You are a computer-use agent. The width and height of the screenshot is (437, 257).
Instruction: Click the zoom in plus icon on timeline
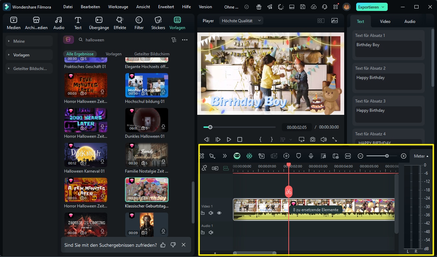coord(403,156)
